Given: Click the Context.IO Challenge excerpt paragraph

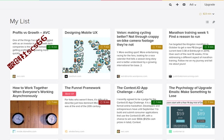Looking at the screenshot, I should click(138, 111).
